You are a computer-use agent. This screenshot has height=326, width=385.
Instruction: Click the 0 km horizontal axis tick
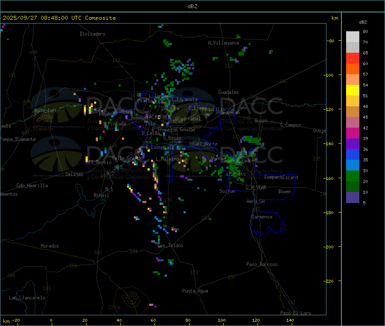point(51,320)
